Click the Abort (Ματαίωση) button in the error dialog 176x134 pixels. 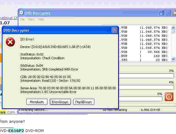37,102
